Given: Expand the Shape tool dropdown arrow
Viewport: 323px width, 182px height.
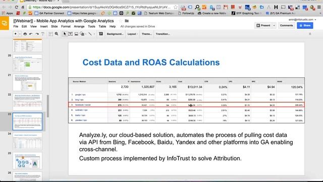Looking at the screenshot, I should [x=86, y=34].
